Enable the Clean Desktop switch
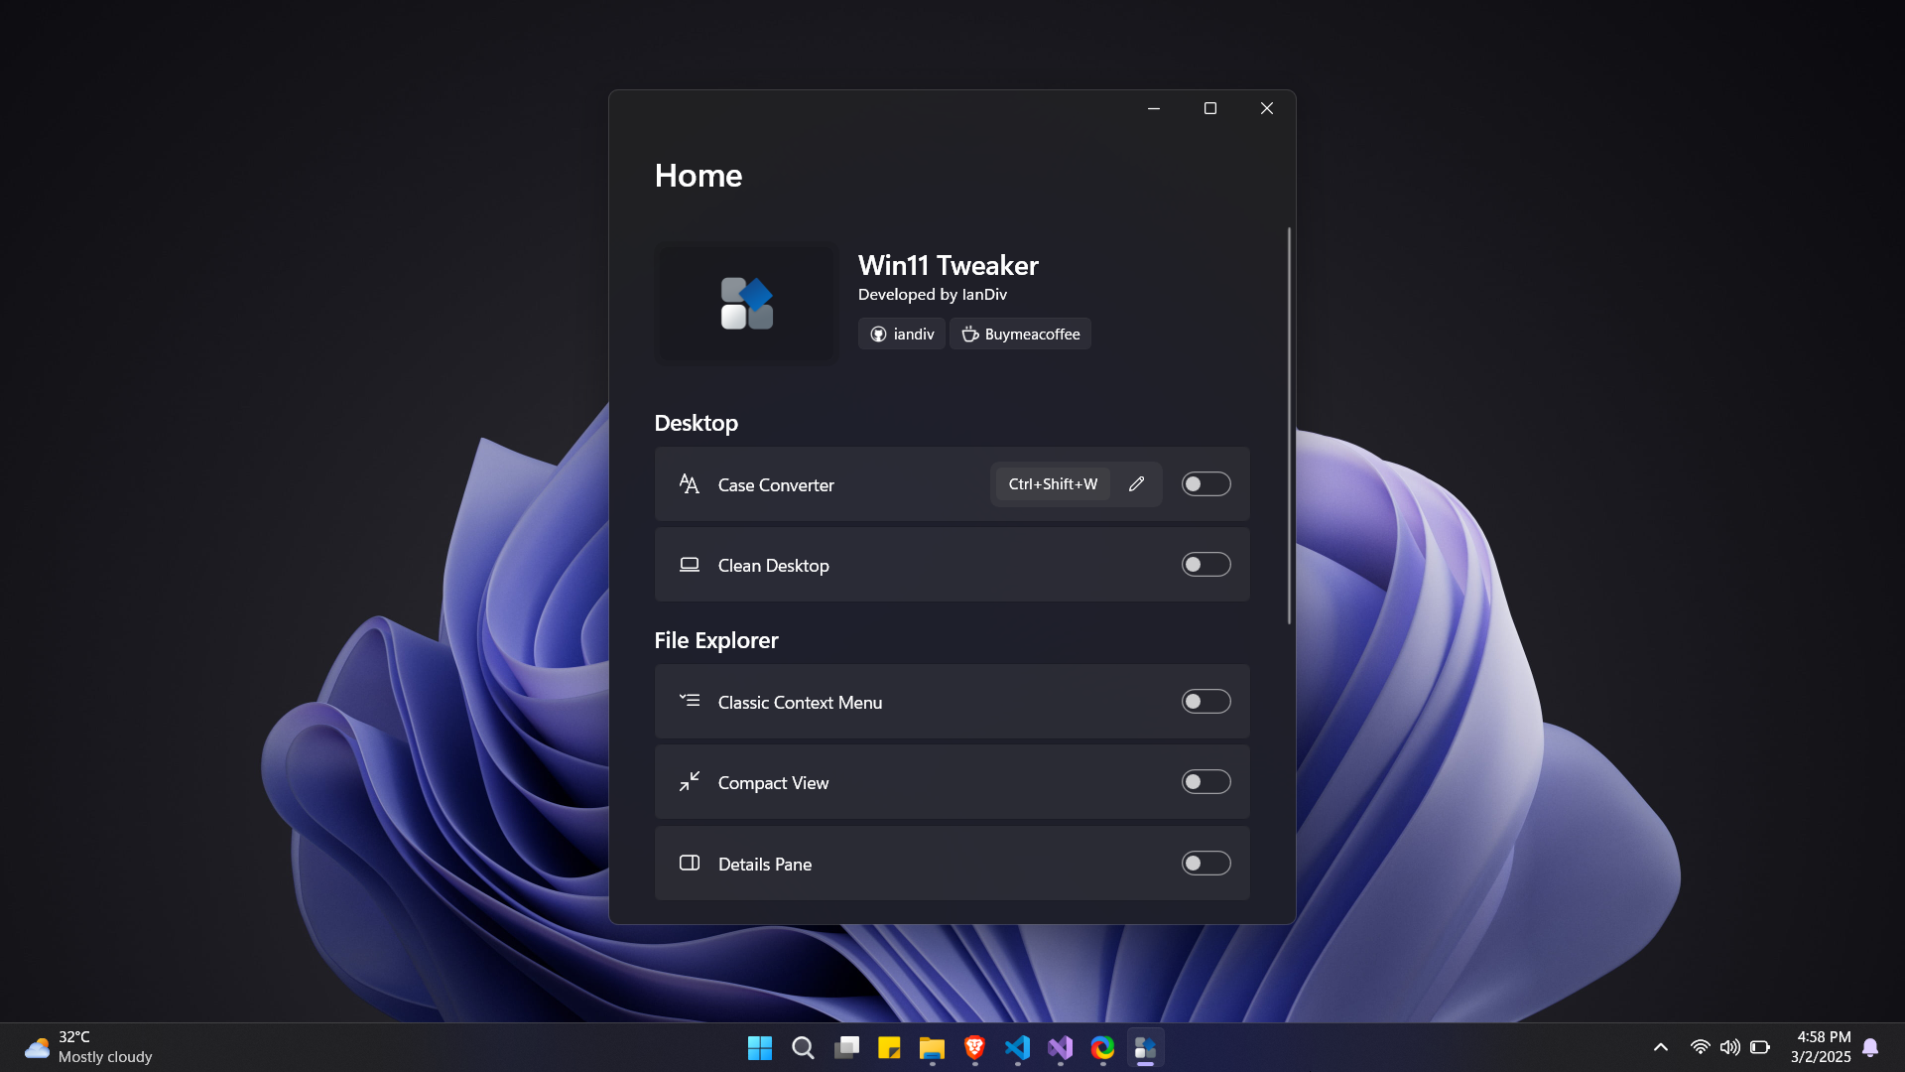1905x1072 pixels. tap(1206, 565)
